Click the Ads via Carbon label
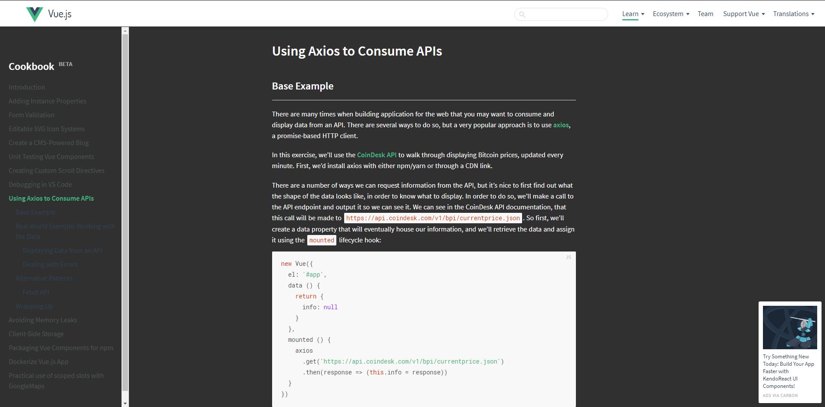 click(x=780, y=396)
